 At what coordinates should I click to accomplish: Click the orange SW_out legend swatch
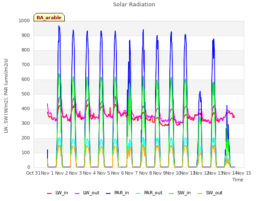pyautogui.click(x=200, y=193)
